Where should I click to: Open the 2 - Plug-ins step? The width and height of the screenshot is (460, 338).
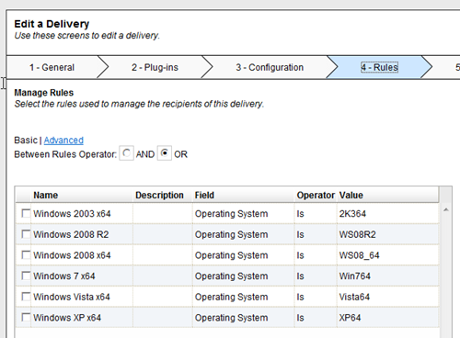155,67
